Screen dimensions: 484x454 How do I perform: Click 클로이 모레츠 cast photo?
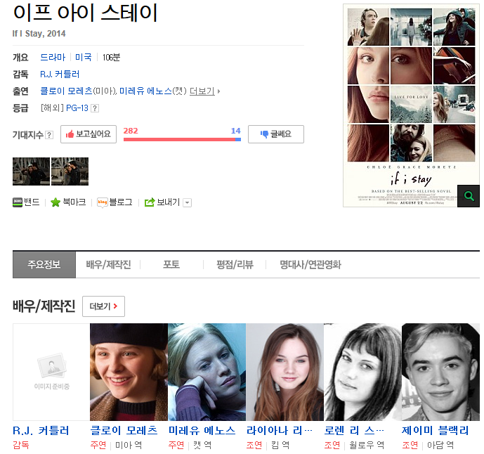point(129,372)
